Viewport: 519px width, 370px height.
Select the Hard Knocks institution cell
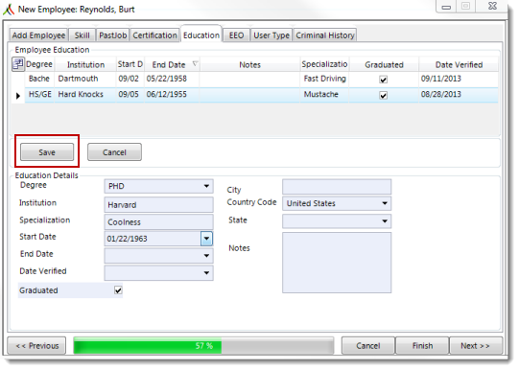85,95
